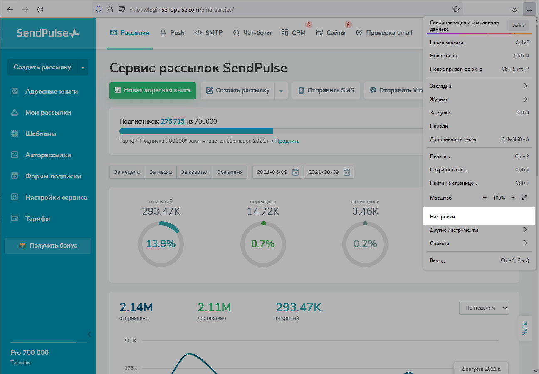Filter stats by За месяц

click(x=161, y=172)
